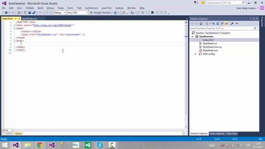Viewport: 265px width, 149px height.
Task: Open the Camtasia C icon on taskbar
Action: [x=112, y=145]
